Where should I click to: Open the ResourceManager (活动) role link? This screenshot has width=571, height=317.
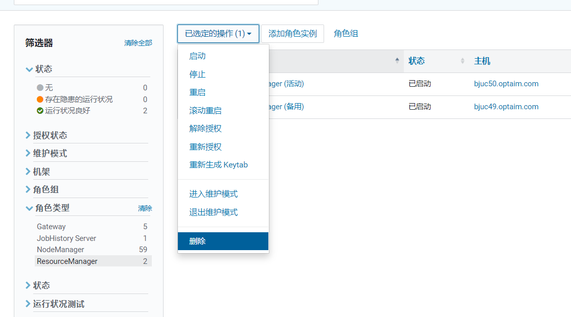click(x=286, y=84)
